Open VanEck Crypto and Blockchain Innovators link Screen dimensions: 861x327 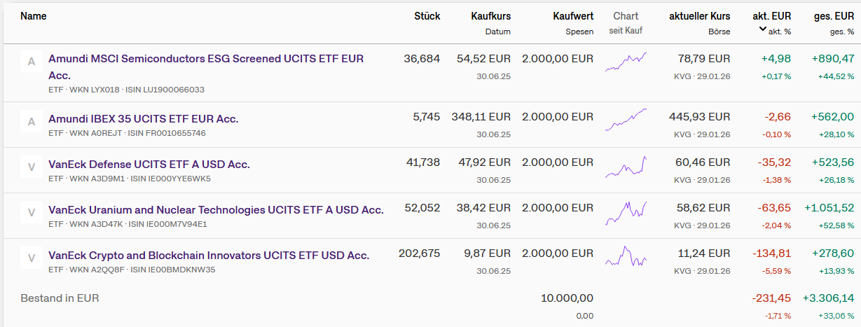click(208, 256)
